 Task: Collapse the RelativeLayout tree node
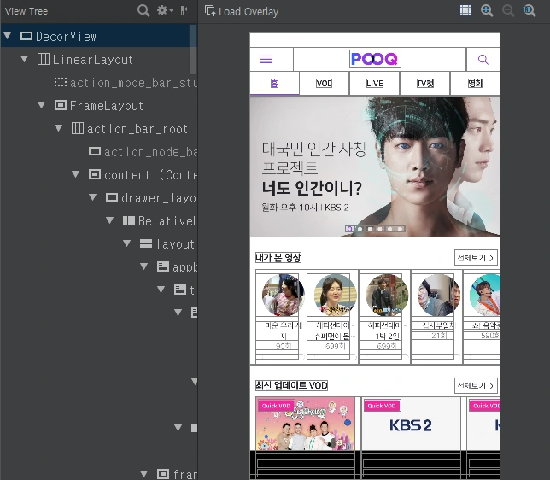click(x=110, y=220)
